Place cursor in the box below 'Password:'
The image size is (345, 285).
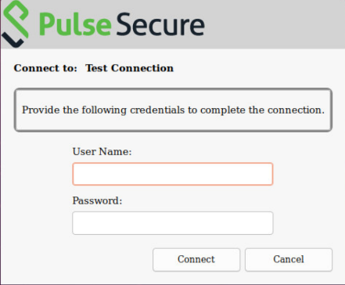pos(173,223)
